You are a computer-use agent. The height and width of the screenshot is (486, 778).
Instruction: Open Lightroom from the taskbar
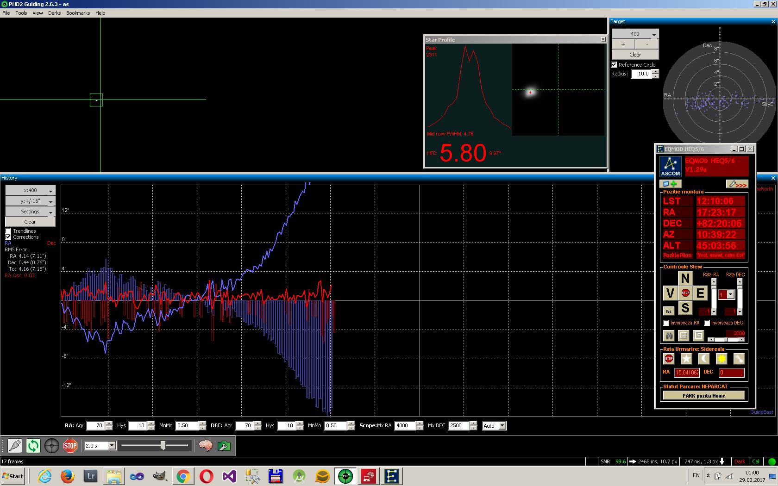pos(91,476)
